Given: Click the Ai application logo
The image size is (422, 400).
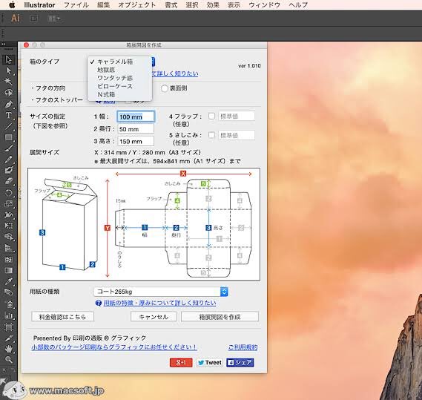Looking at the screenshot, I should pyautogui.click(x=16, y=19).
